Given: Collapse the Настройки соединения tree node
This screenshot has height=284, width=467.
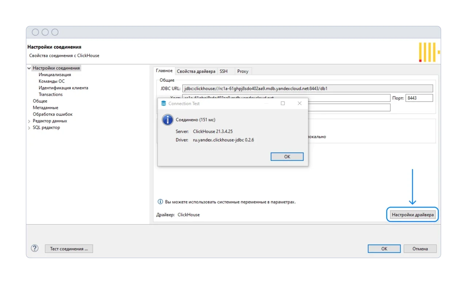Looking at the screenshot, I should pyautogui.click(x=29, y=68).
